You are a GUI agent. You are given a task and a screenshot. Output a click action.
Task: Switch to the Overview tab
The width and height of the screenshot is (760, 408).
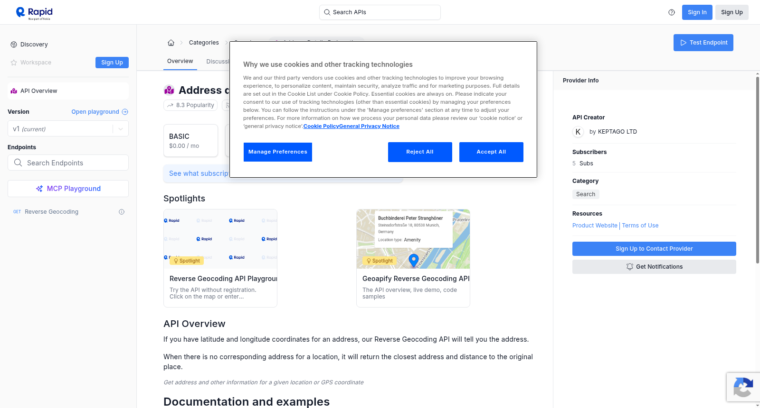pos(180,61)
